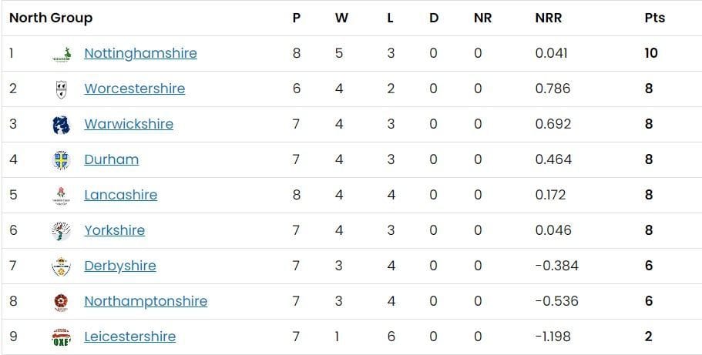This screenshot has width=702, height=355.
Task: Click the Northamptonshire team badge icon
Action: 61,302
